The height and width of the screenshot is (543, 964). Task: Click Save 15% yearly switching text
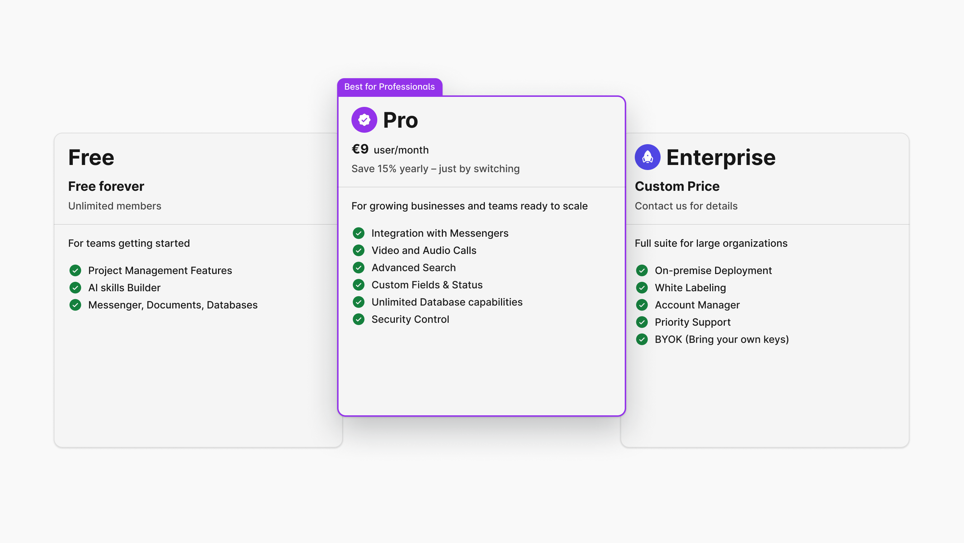coord(435,169)
